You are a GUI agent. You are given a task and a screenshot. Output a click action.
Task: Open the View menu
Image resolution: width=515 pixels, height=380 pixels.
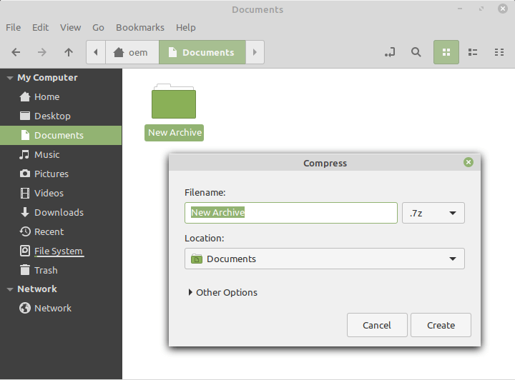pos(70,27)
